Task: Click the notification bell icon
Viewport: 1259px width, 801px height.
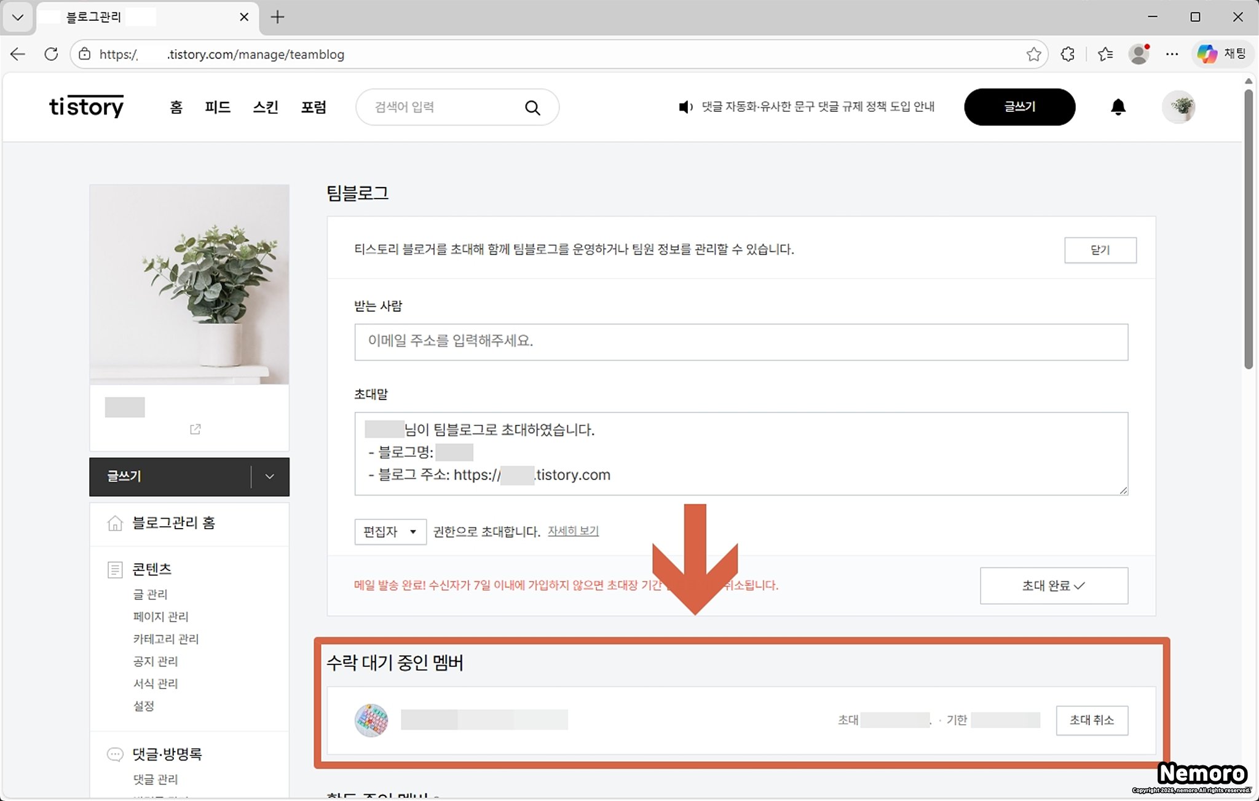Action: point(1118,107)
